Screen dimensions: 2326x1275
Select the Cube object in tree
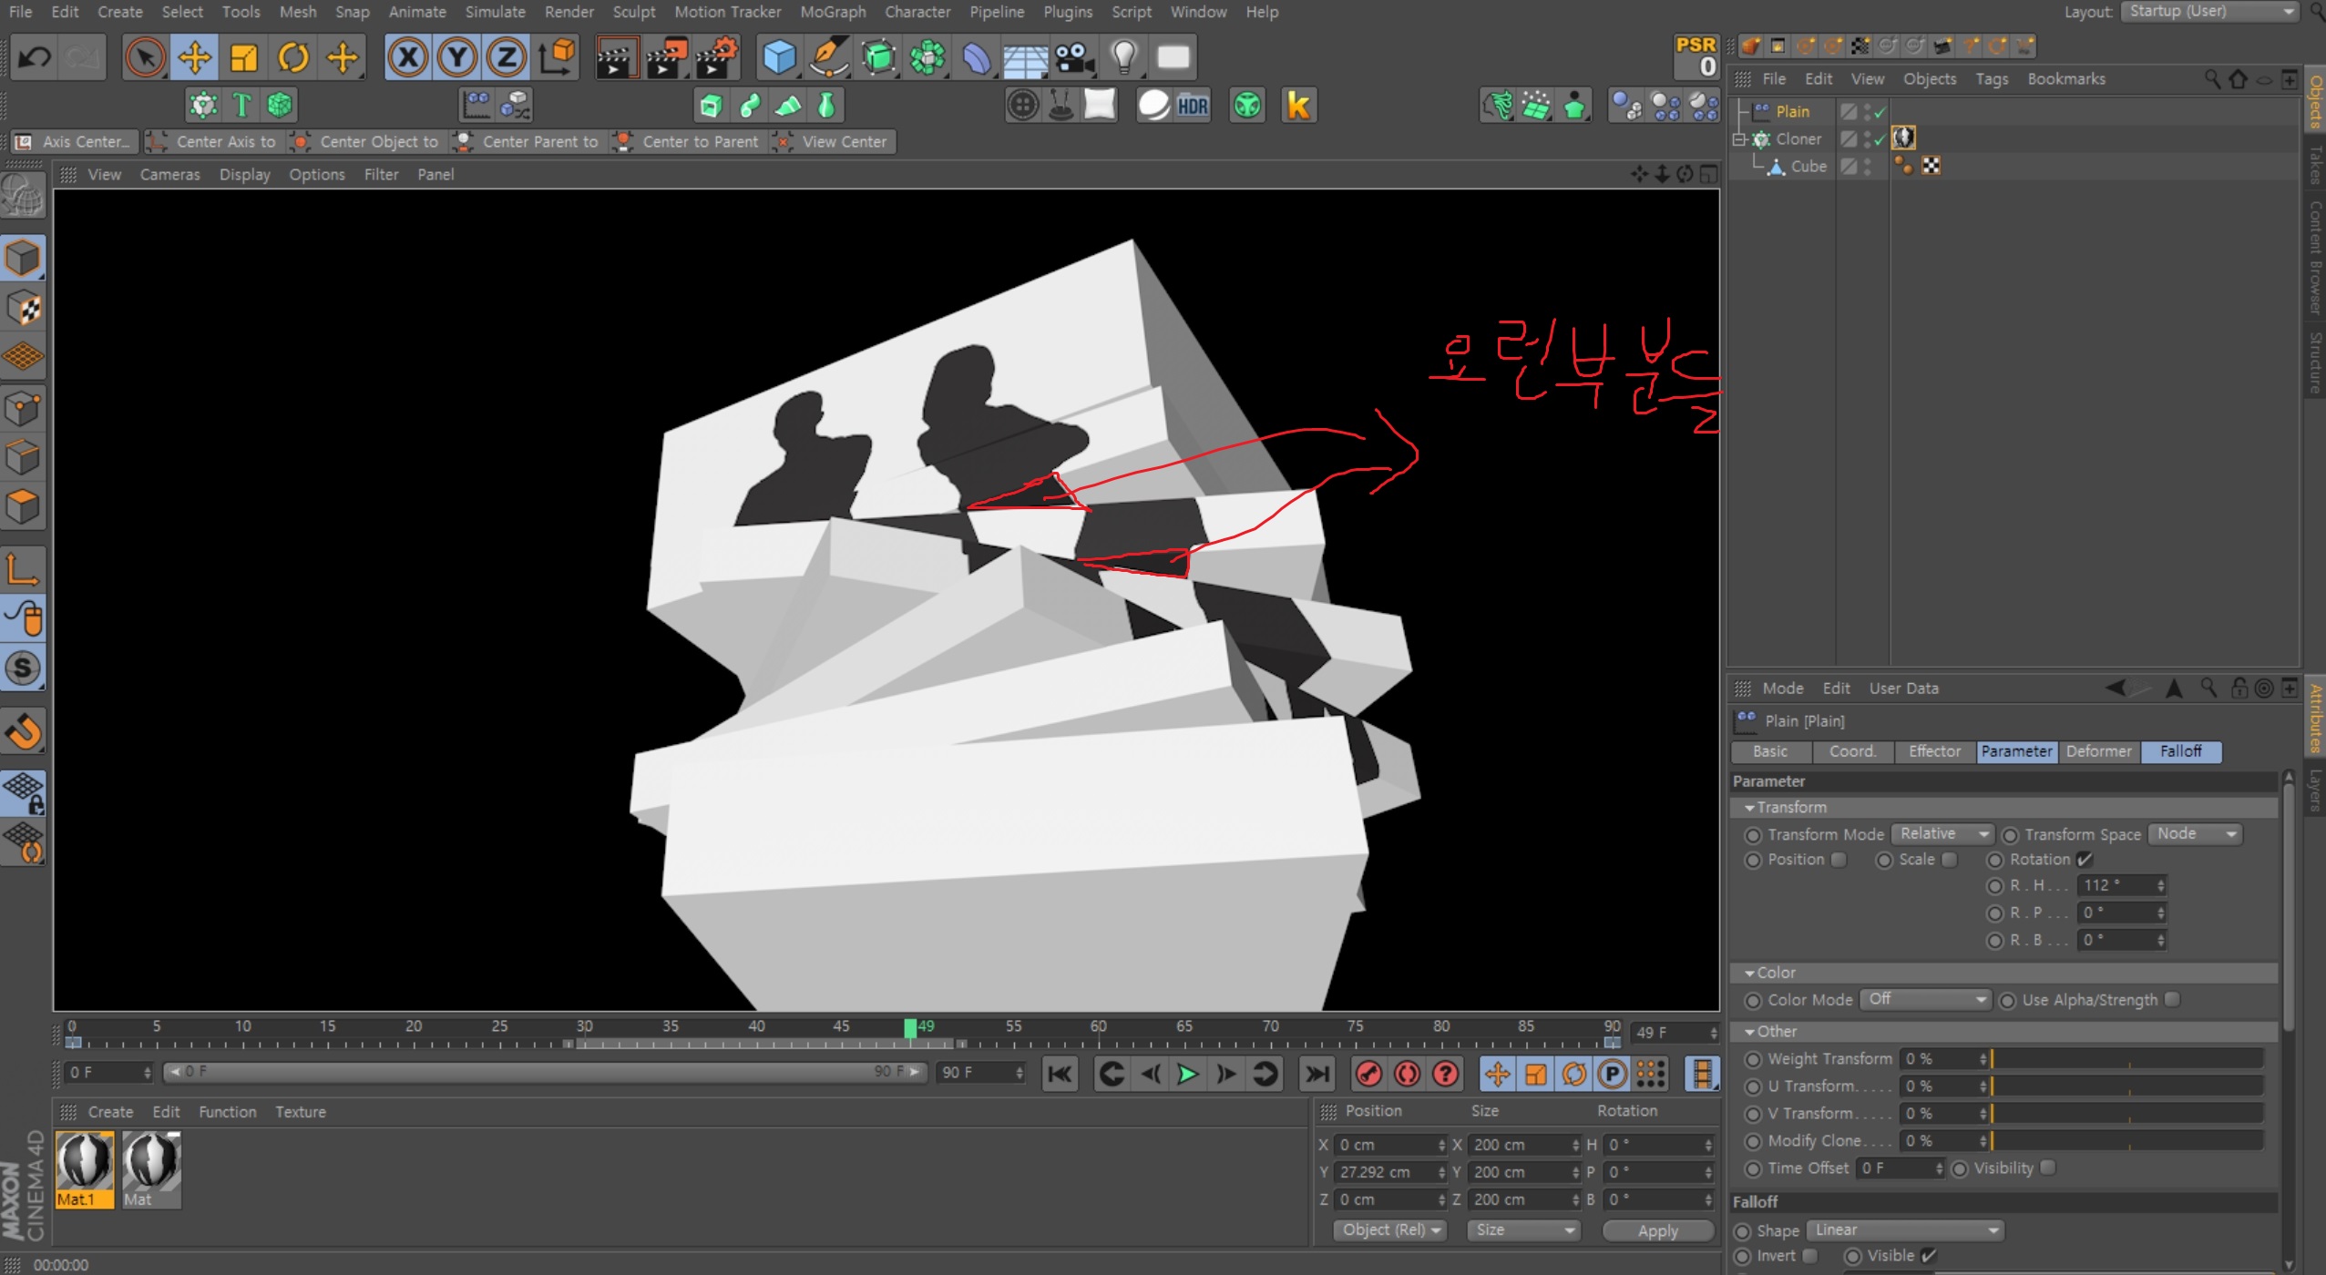point(1809,167)
